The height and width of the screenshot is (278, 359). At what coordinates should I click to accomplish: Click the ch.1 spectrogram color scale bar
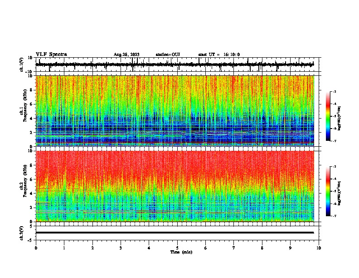328,116
